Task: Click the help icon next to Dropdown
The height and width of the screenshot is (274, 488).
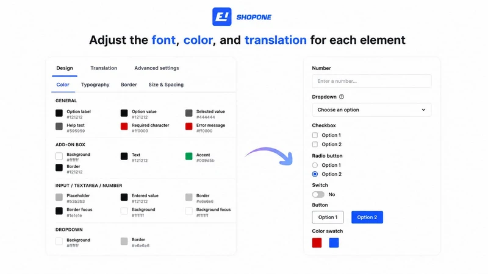Action: [342, 97]
